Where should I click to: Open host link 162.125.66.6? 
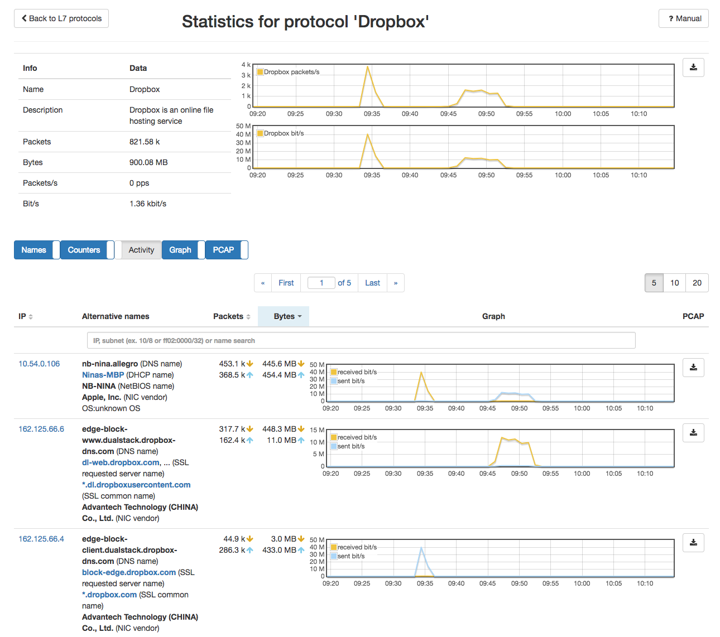click(x=41, y=429)
